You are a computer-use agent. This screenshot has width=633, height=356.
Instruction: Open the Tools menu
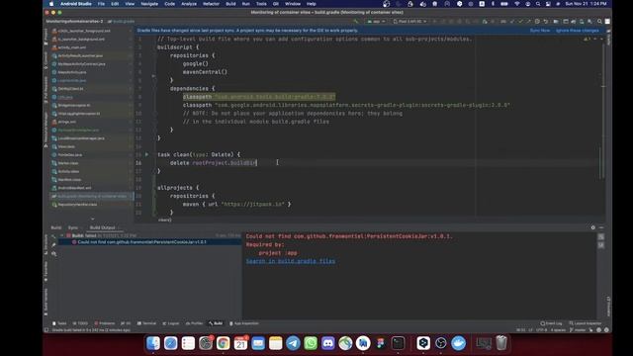(261, 4)
